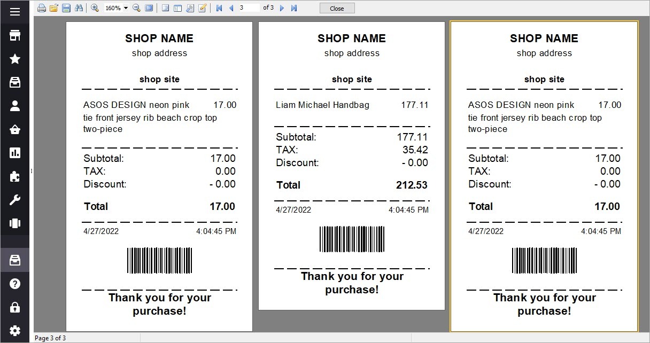This screenshot has height=343, width=650.
Task: Click the barcode on the middle receipt
Action: (352, 239)
